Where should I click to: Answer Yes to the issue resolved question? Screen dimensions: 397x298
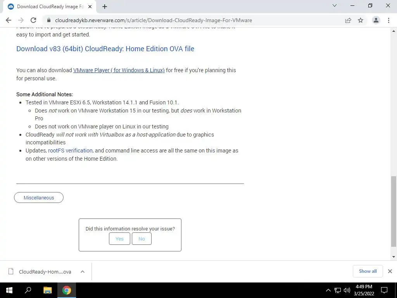(119, 239)
